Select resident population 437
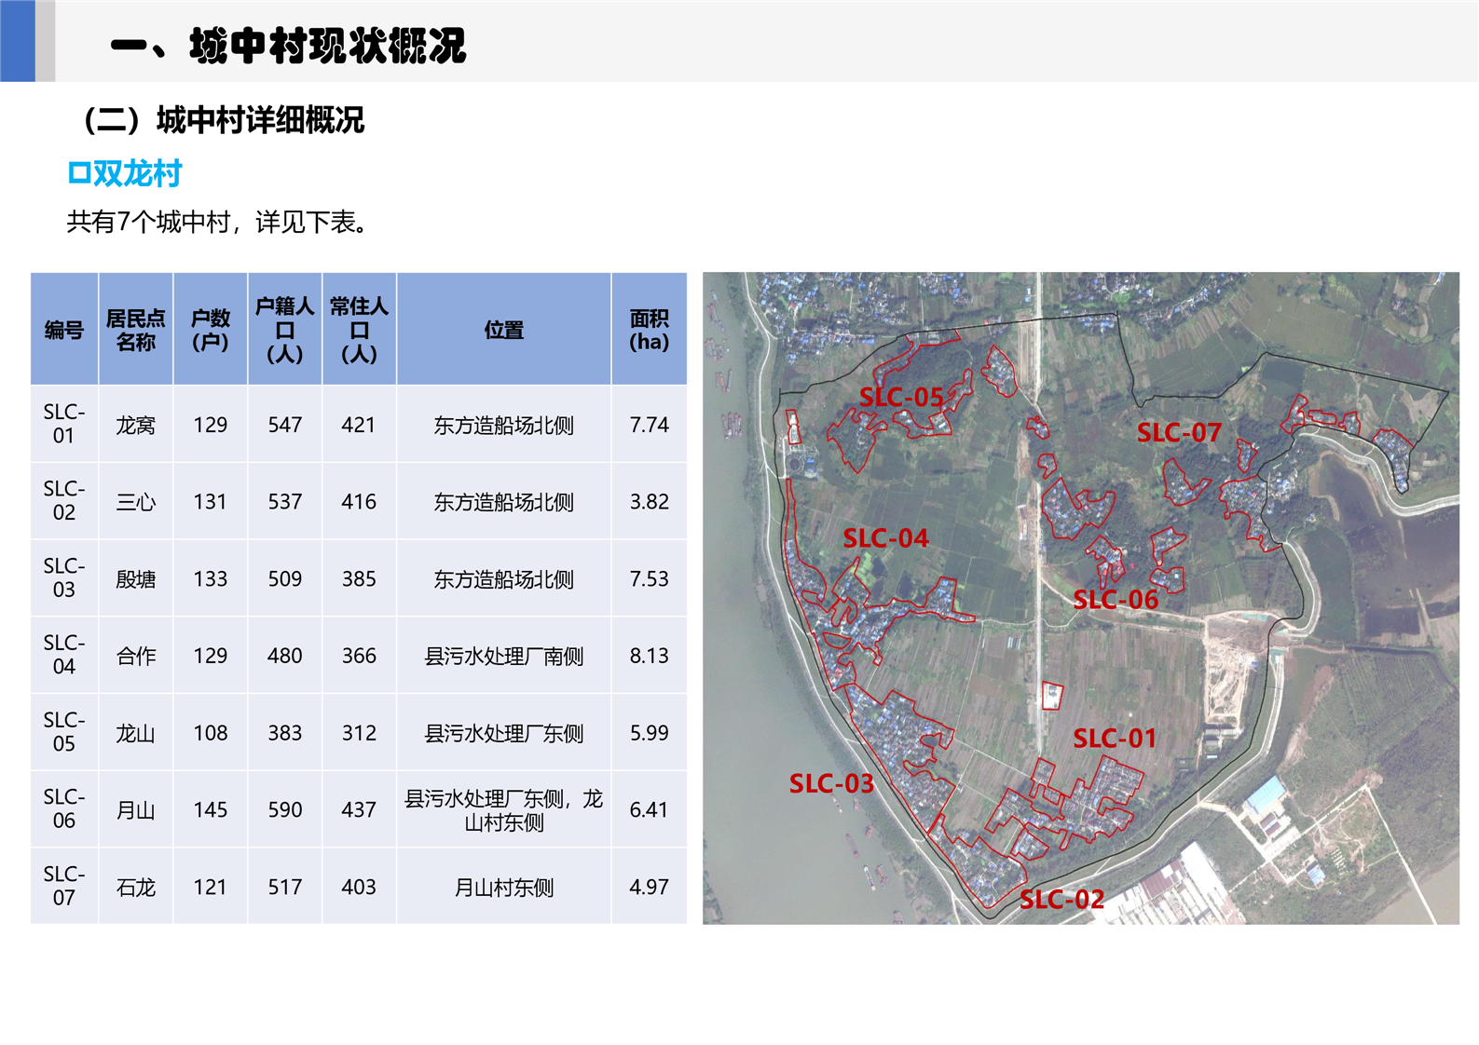 click(359, 810)
